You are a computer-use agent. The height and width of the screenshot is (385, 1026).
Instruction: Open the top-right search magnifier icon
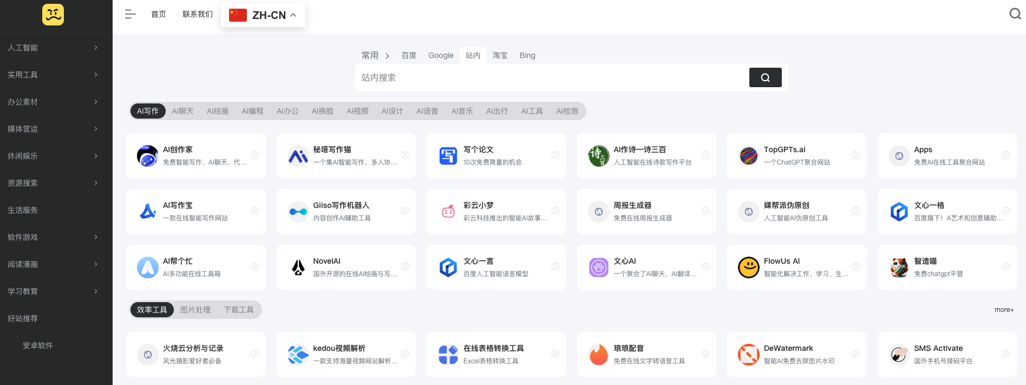pos(1015,14)
